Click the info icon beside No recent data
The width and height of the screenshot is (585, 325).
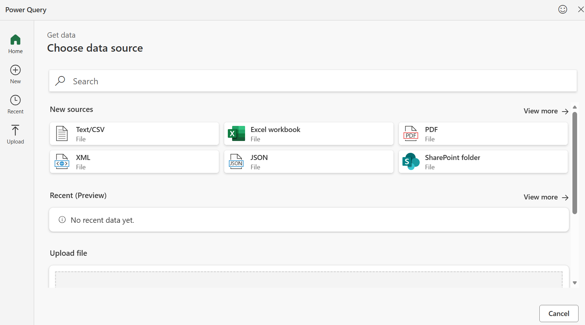tap(62, 220)
